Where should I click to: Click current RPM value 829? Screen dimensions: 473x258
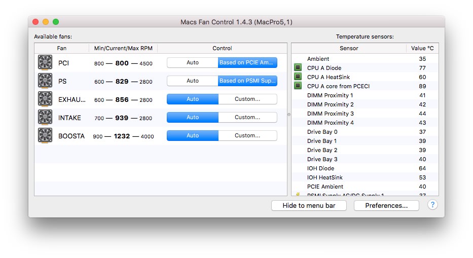[122, 82]
